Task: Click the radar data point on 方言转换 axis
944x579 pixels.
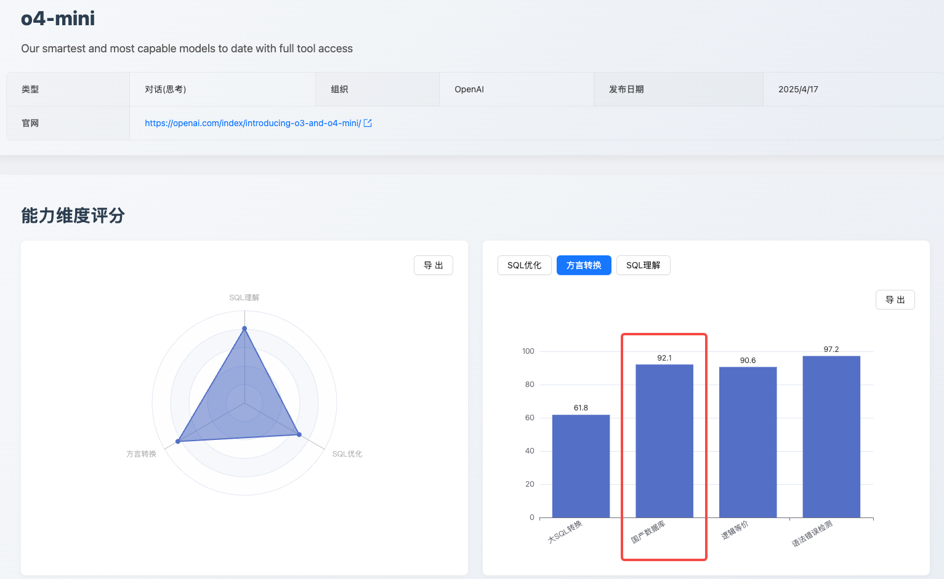Action: click(178, 441)
